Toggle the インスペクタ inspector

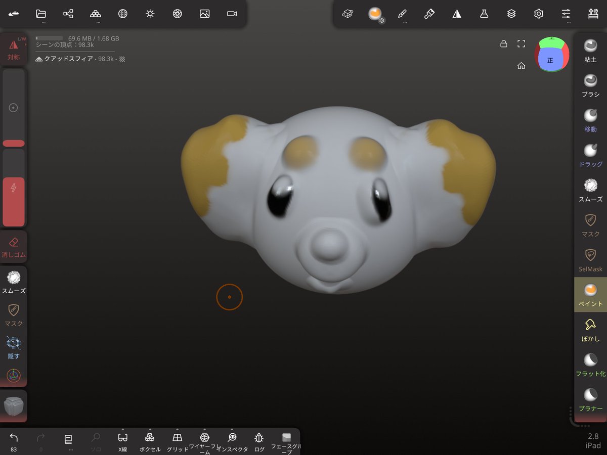pyautogui.click(x=232, y=441)
